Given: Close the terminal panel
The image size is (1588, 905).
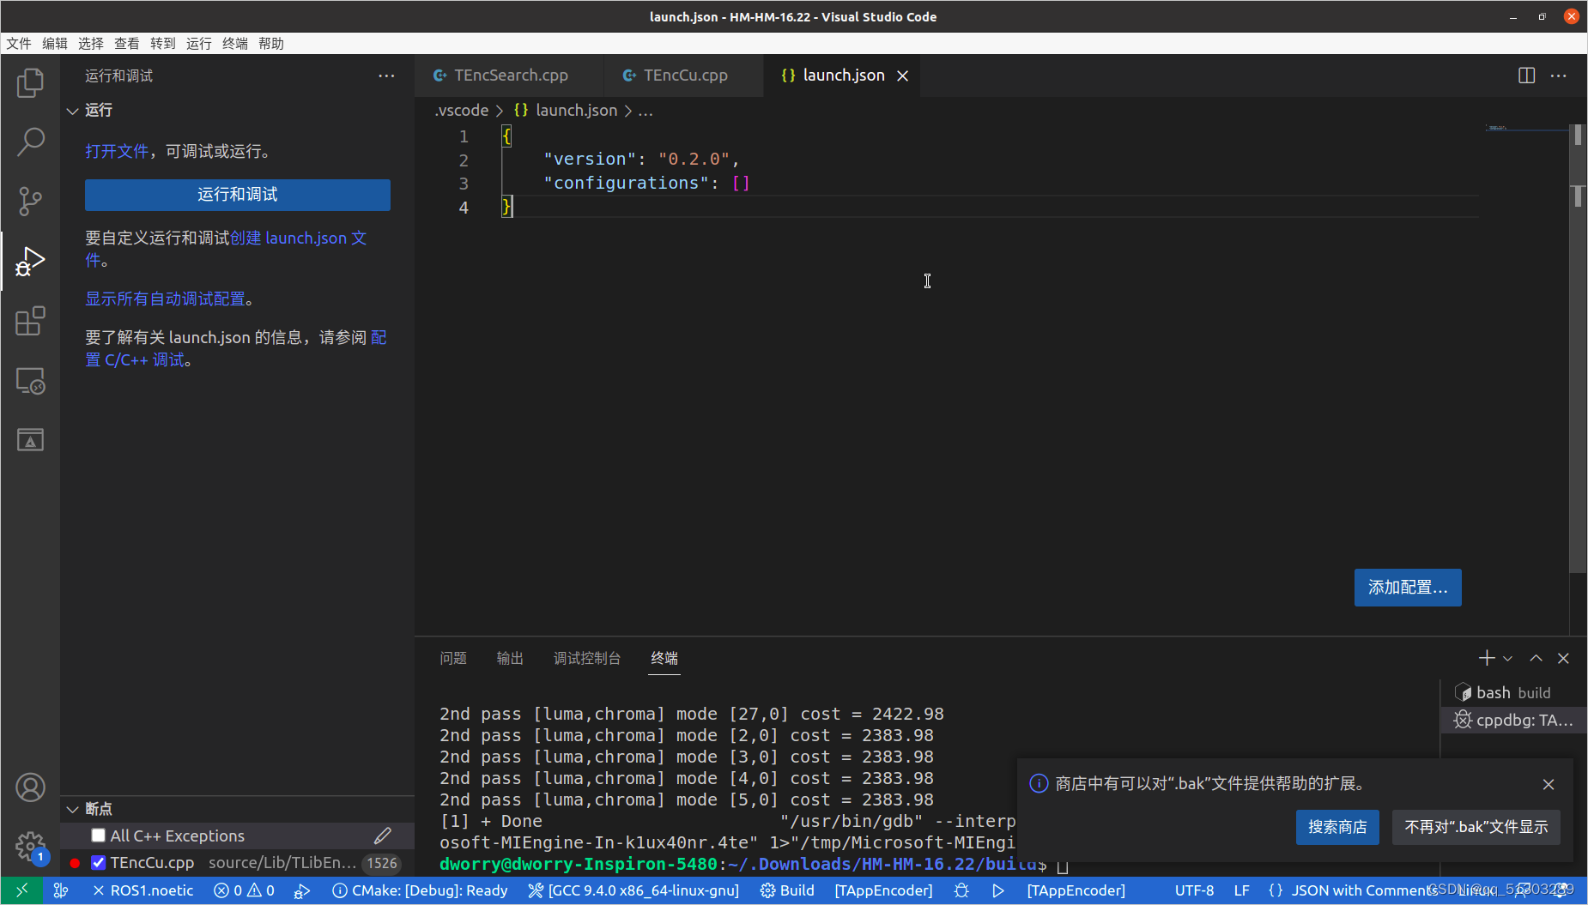Looking at the screenshot, I should pos(1563,658).
